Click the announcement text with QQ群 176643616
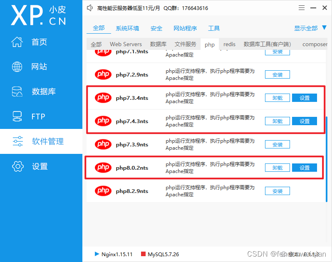Viewport: 332px width, 262px height. [152, 8]
